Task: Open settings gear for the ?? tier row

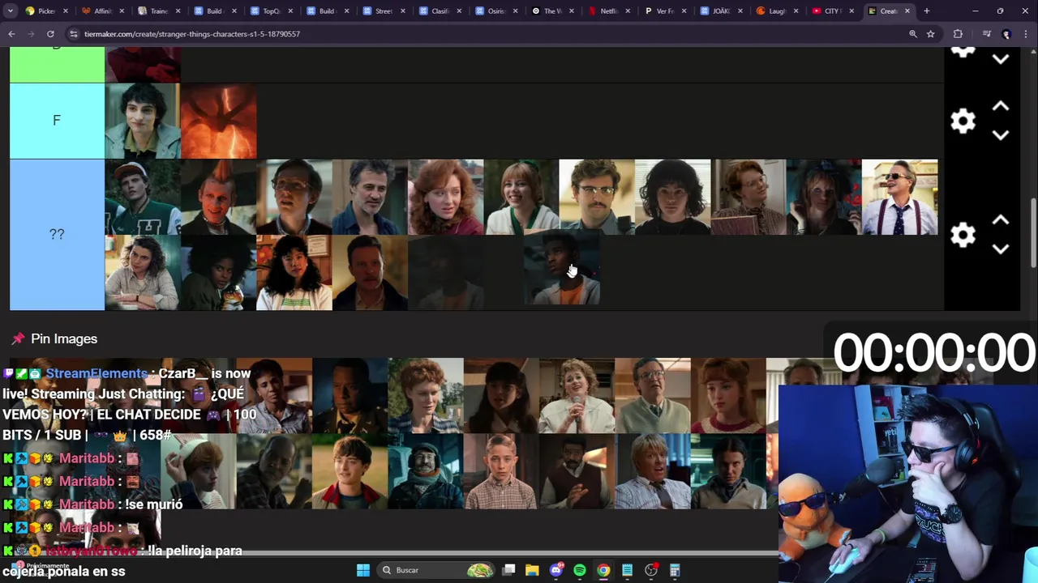Action: pyautogui.click(x=963, y=235)
